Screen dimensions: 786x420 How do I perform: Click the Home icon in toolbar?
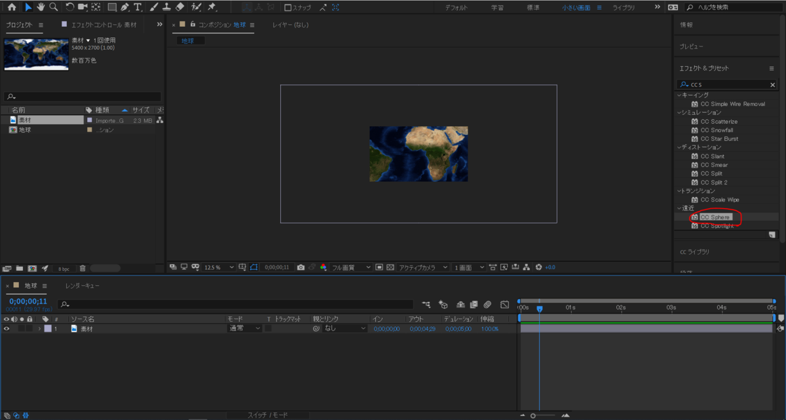pos(11,7)
